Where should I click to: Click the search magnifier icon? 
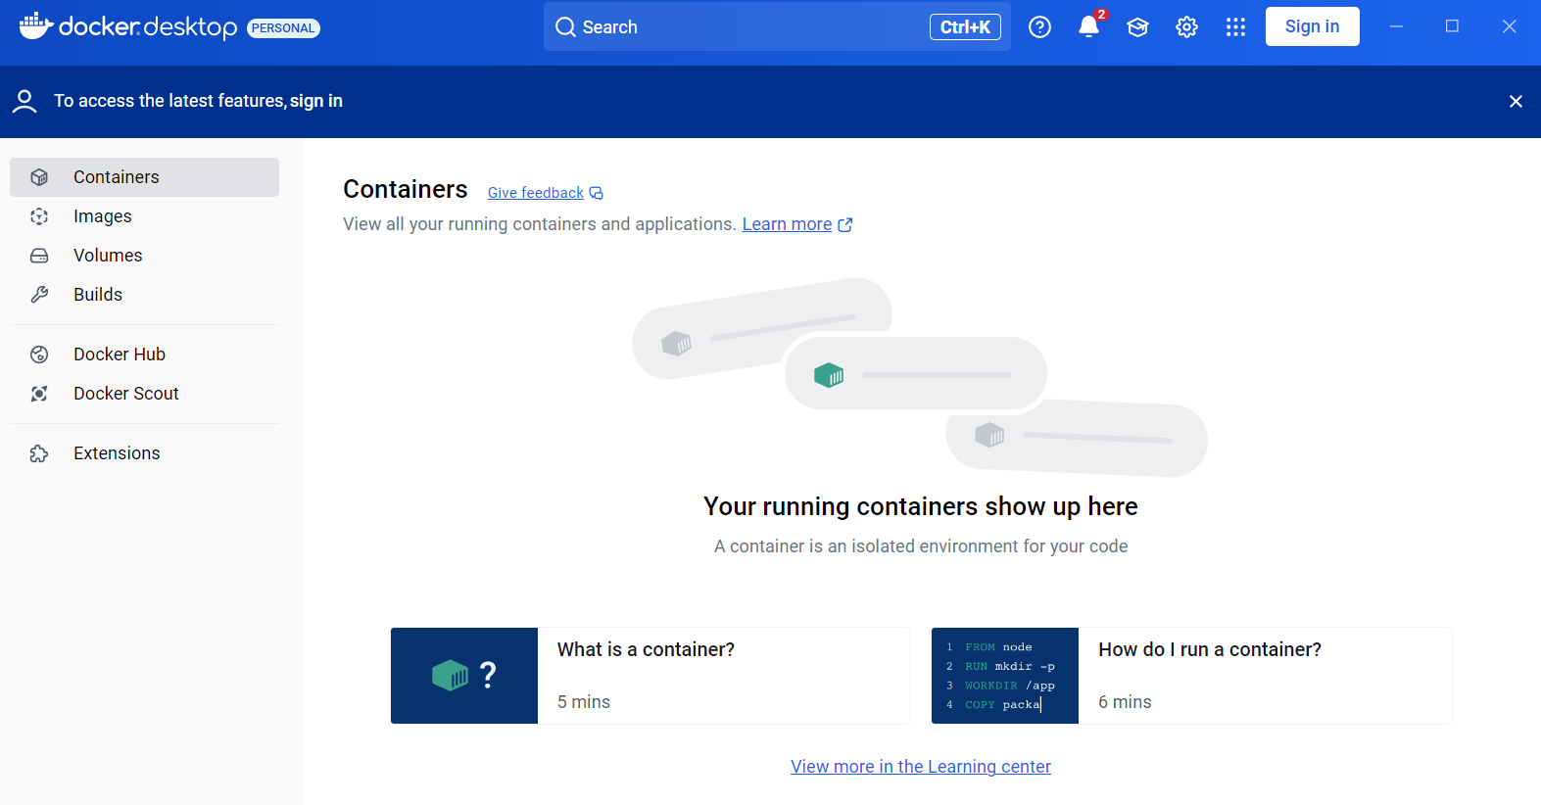coord(565,26)
